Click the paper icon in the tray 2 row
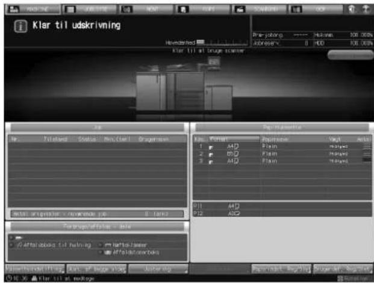This screenshot has height=283, width=374. tap(211, 155)
